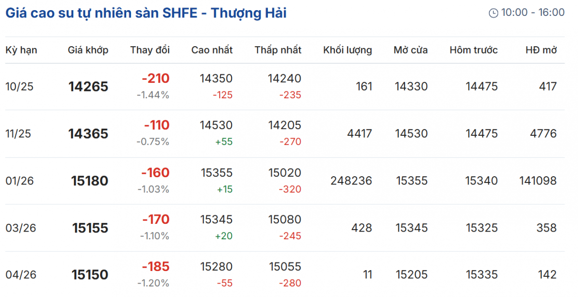This screenshot has width=578, height=297.
Task: Click the Thấp nhất column header
Action: (278, 50)
